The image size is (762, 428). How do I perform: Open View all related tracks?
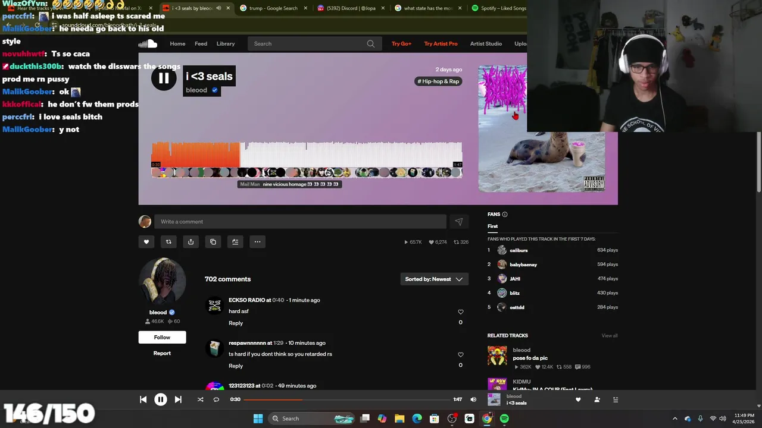pos(610,336)
